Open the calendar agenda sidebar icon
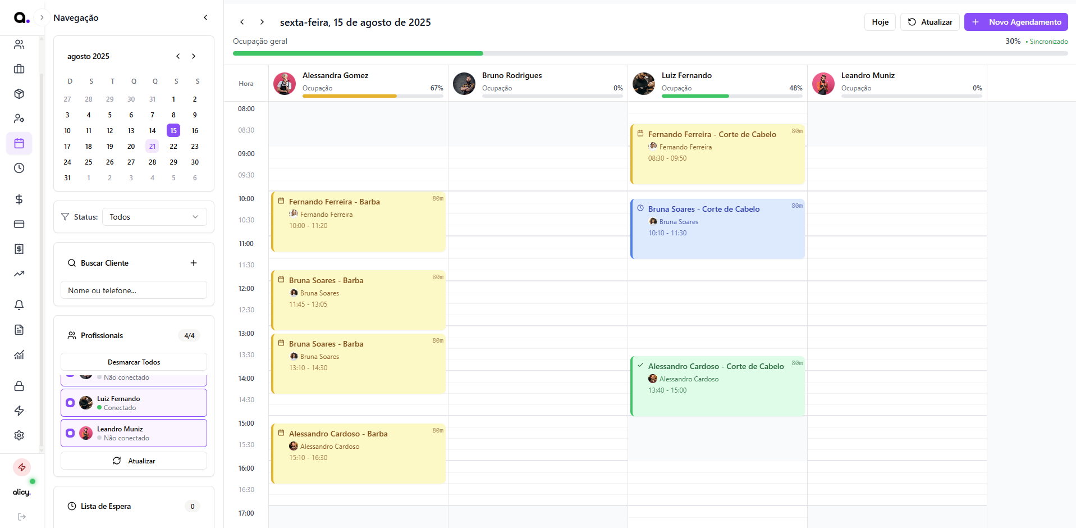Viewport: 1076px width, 528px height. click(x=19, y=143)
